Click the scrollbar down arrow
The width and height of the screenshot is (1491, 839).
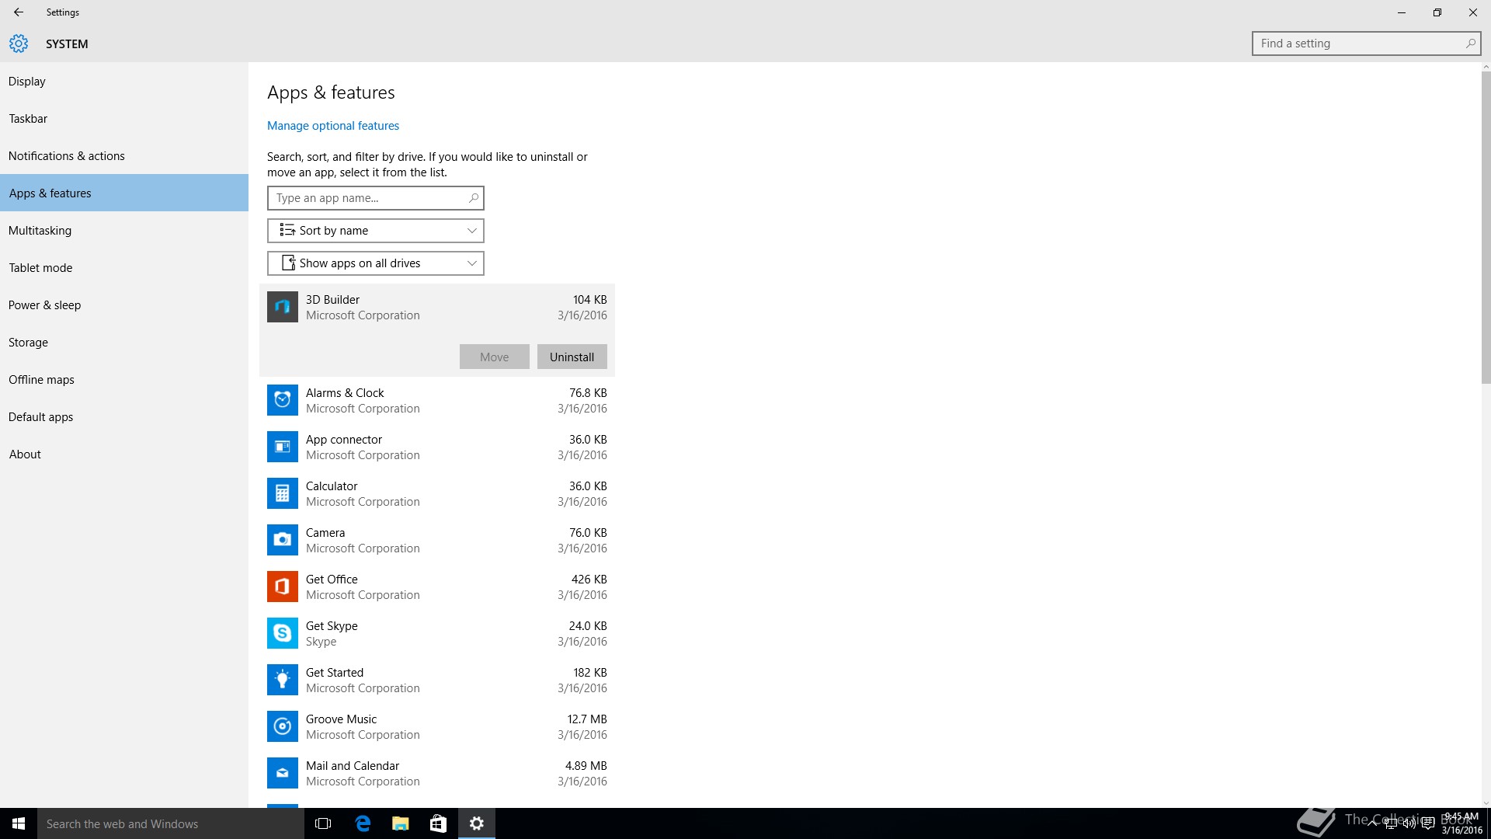tap(1486, 803)
